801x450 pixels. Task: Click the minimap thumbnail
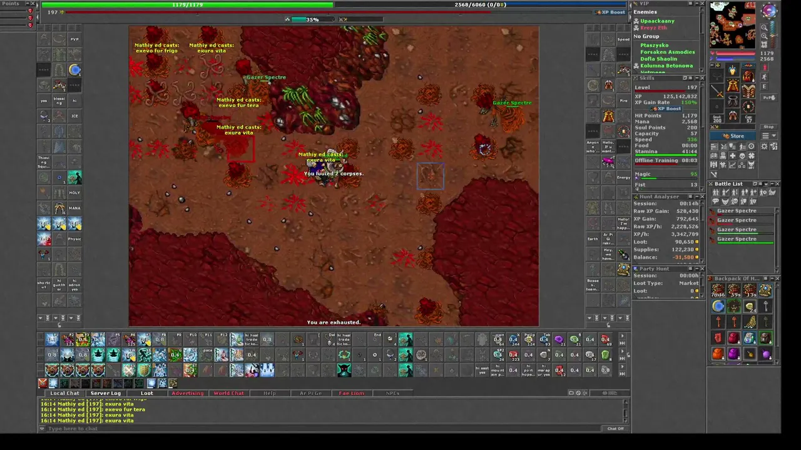pyautogui.click(x=733, y=25)
